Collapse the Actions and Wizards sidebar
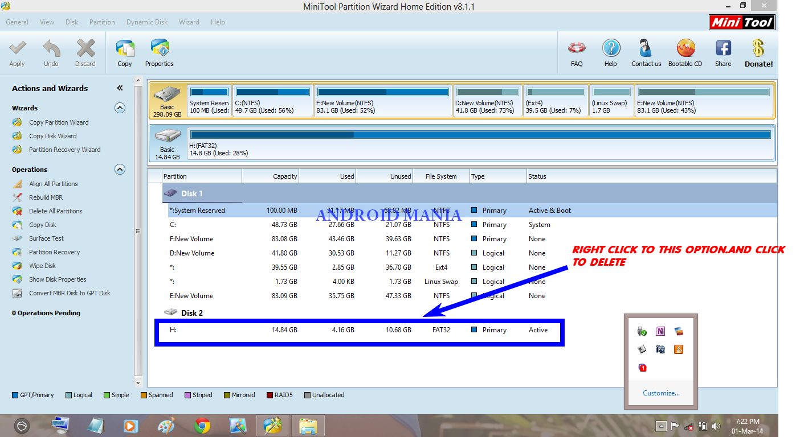800x437 pixels. 120,88
